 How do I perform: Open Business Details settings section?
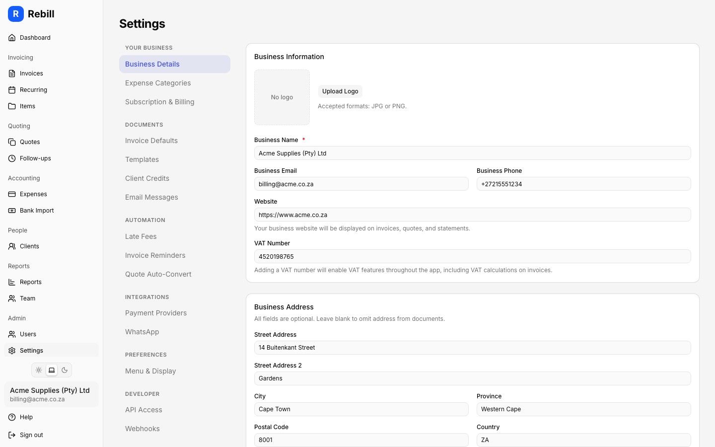175,64
